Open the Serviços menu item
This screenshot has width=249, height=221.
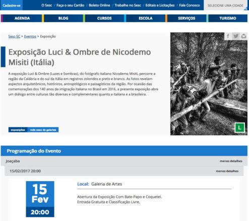click(186, 18)
